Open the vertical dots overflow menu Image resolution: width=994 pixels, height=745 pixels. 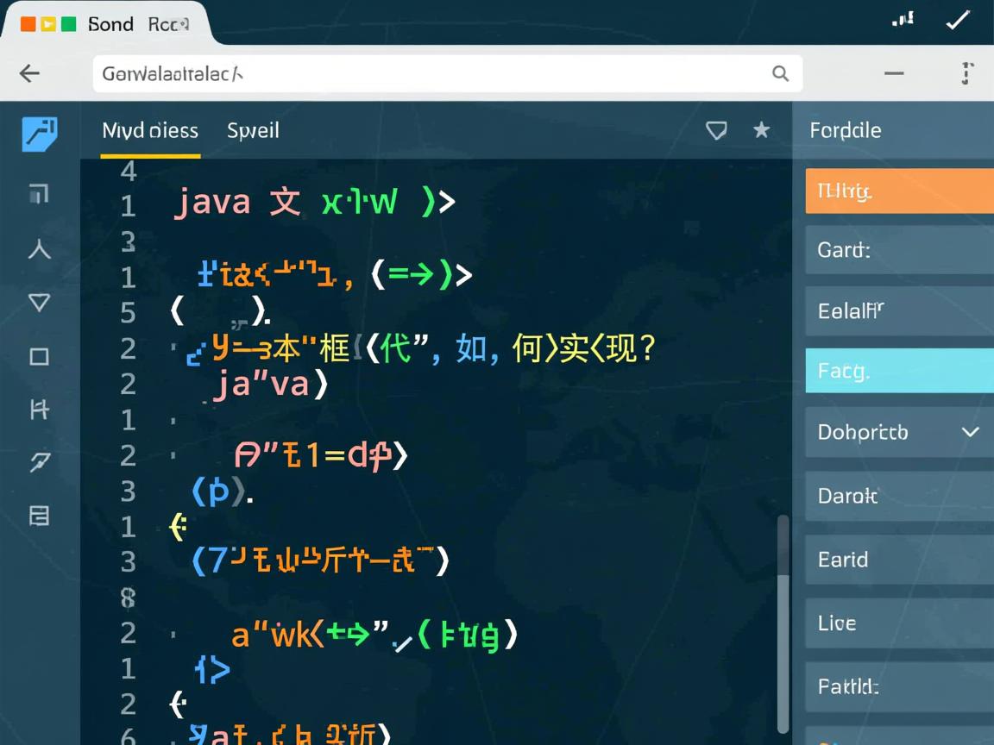click(967, 74)
